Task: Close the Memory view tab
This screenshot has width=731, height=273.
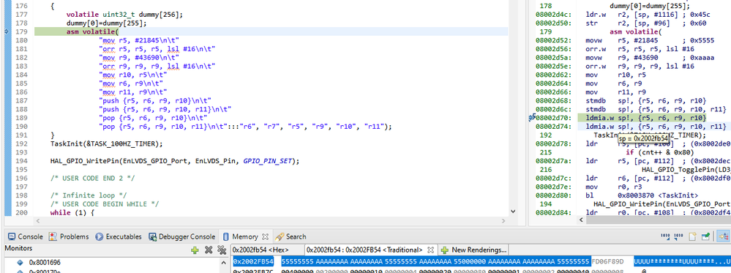Action: pyautogui.click(x=266, y=236)
